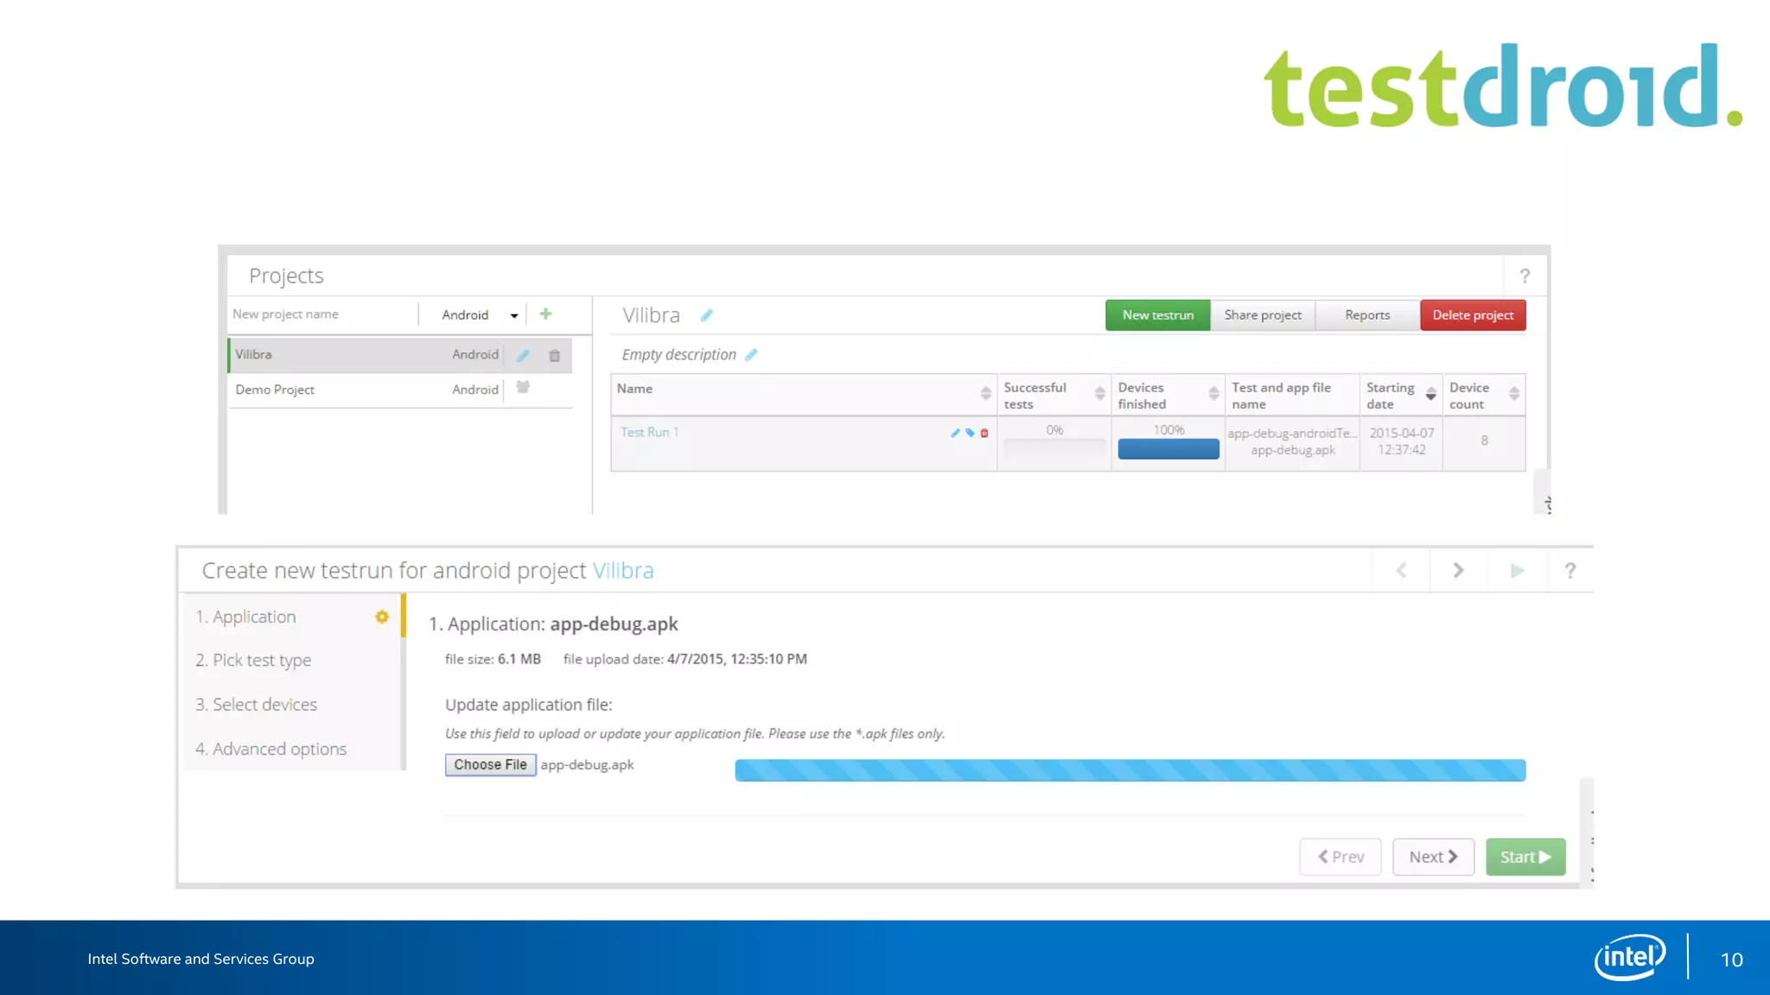Click the green New testrun button

[1157, 315]
